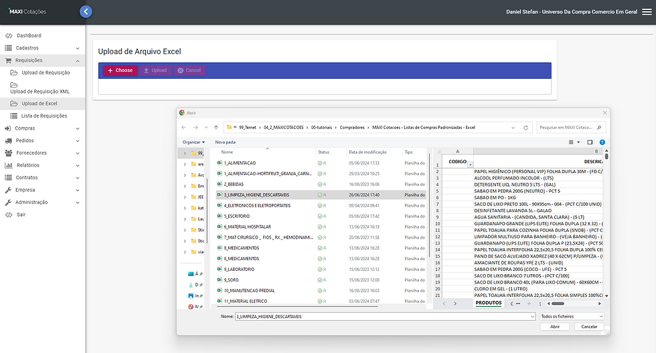Expand Empresa menu

43,190
